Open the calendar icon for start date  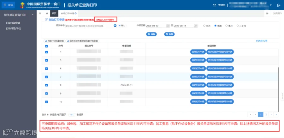168,26
